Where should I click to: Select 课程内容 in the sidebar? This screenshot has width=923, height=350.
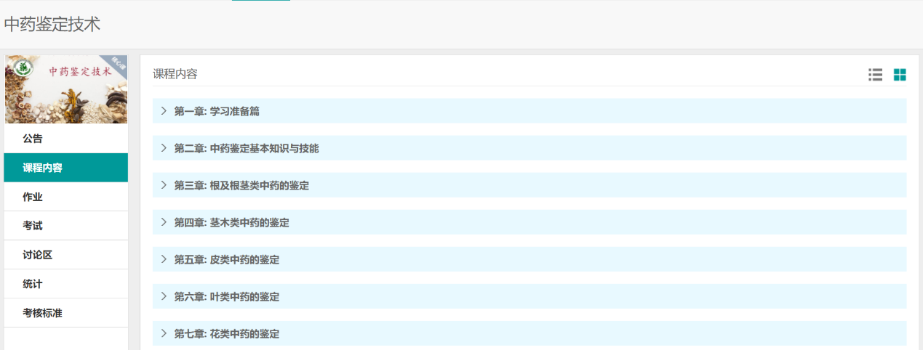pyautogui.click(x=42, y=168)
